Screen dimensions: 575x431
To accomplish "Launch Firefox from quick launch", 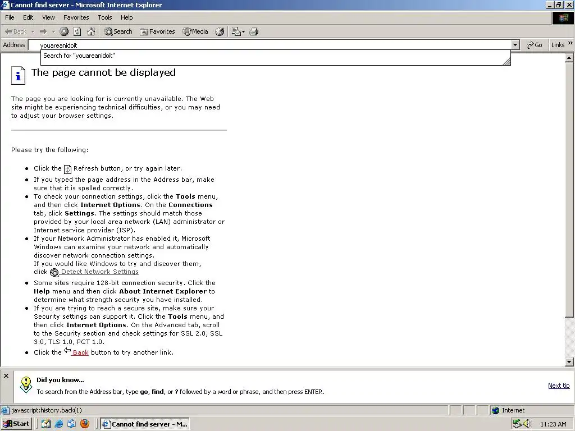I will coord(85,424).
